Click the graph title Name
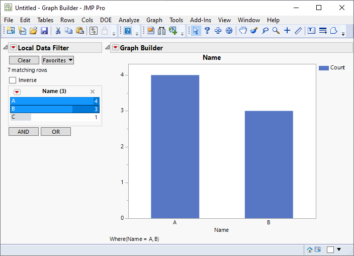Screen dimensions: 354x256 [212, 57]
